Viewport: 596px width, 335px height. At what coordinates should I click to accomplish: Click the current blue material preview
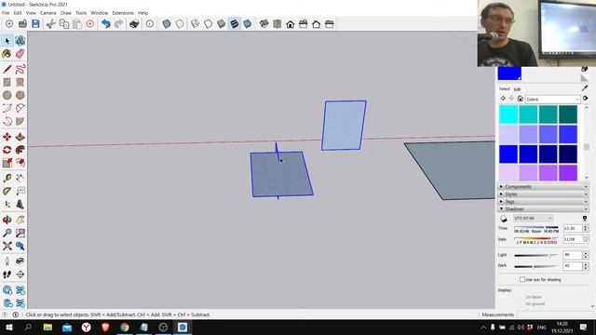click(509, 74)
